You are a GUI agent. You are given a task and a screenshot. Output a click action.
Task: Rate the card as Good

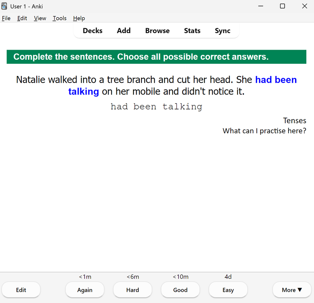pyautogui.click(x=181, y=290)
